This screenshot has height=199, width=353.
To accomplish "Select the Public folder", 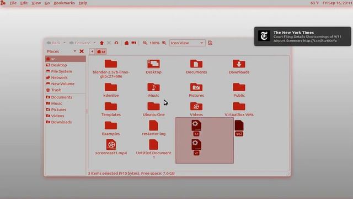I will coord(239,90).
